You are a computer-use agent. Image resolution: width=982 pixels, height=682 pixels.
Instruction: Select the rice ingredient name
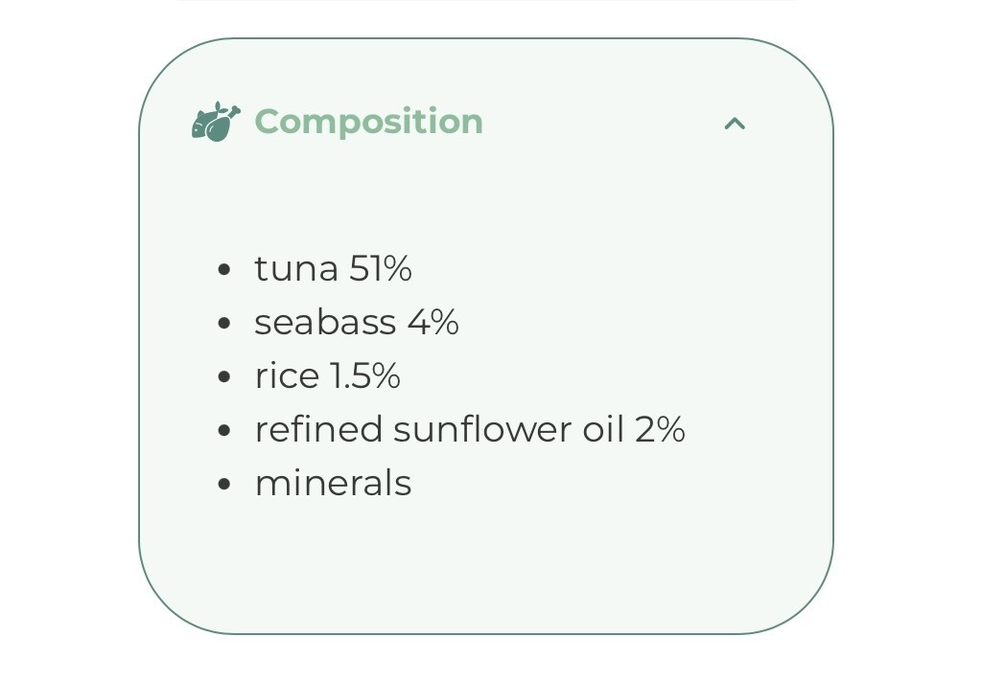pos(287,376)
